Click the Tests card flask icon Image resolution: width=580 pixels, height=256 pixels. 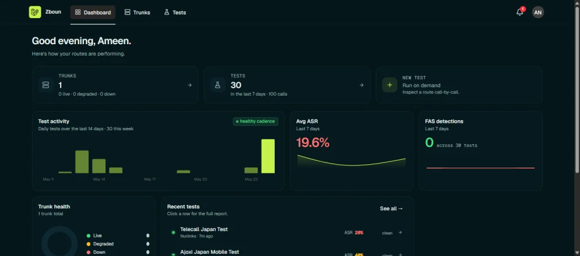click(x=218, y=85)
